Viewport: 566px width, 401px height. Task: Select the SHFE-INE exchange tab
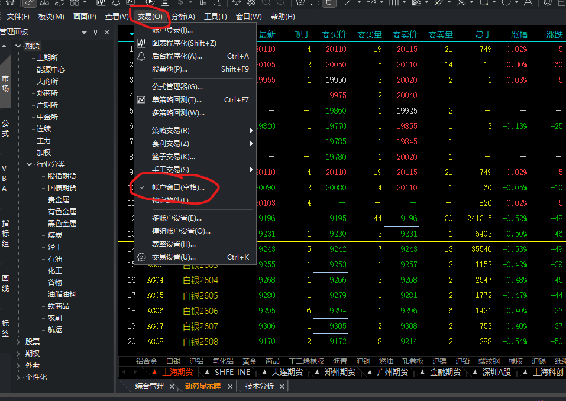pyautogui.click(x=232, y=372)
